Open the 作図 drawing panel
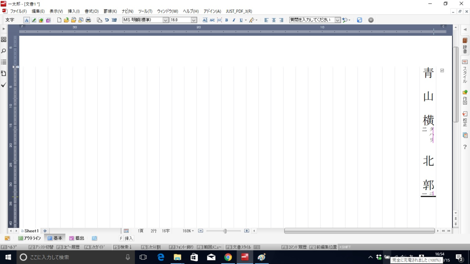 [x=465, y=97]
